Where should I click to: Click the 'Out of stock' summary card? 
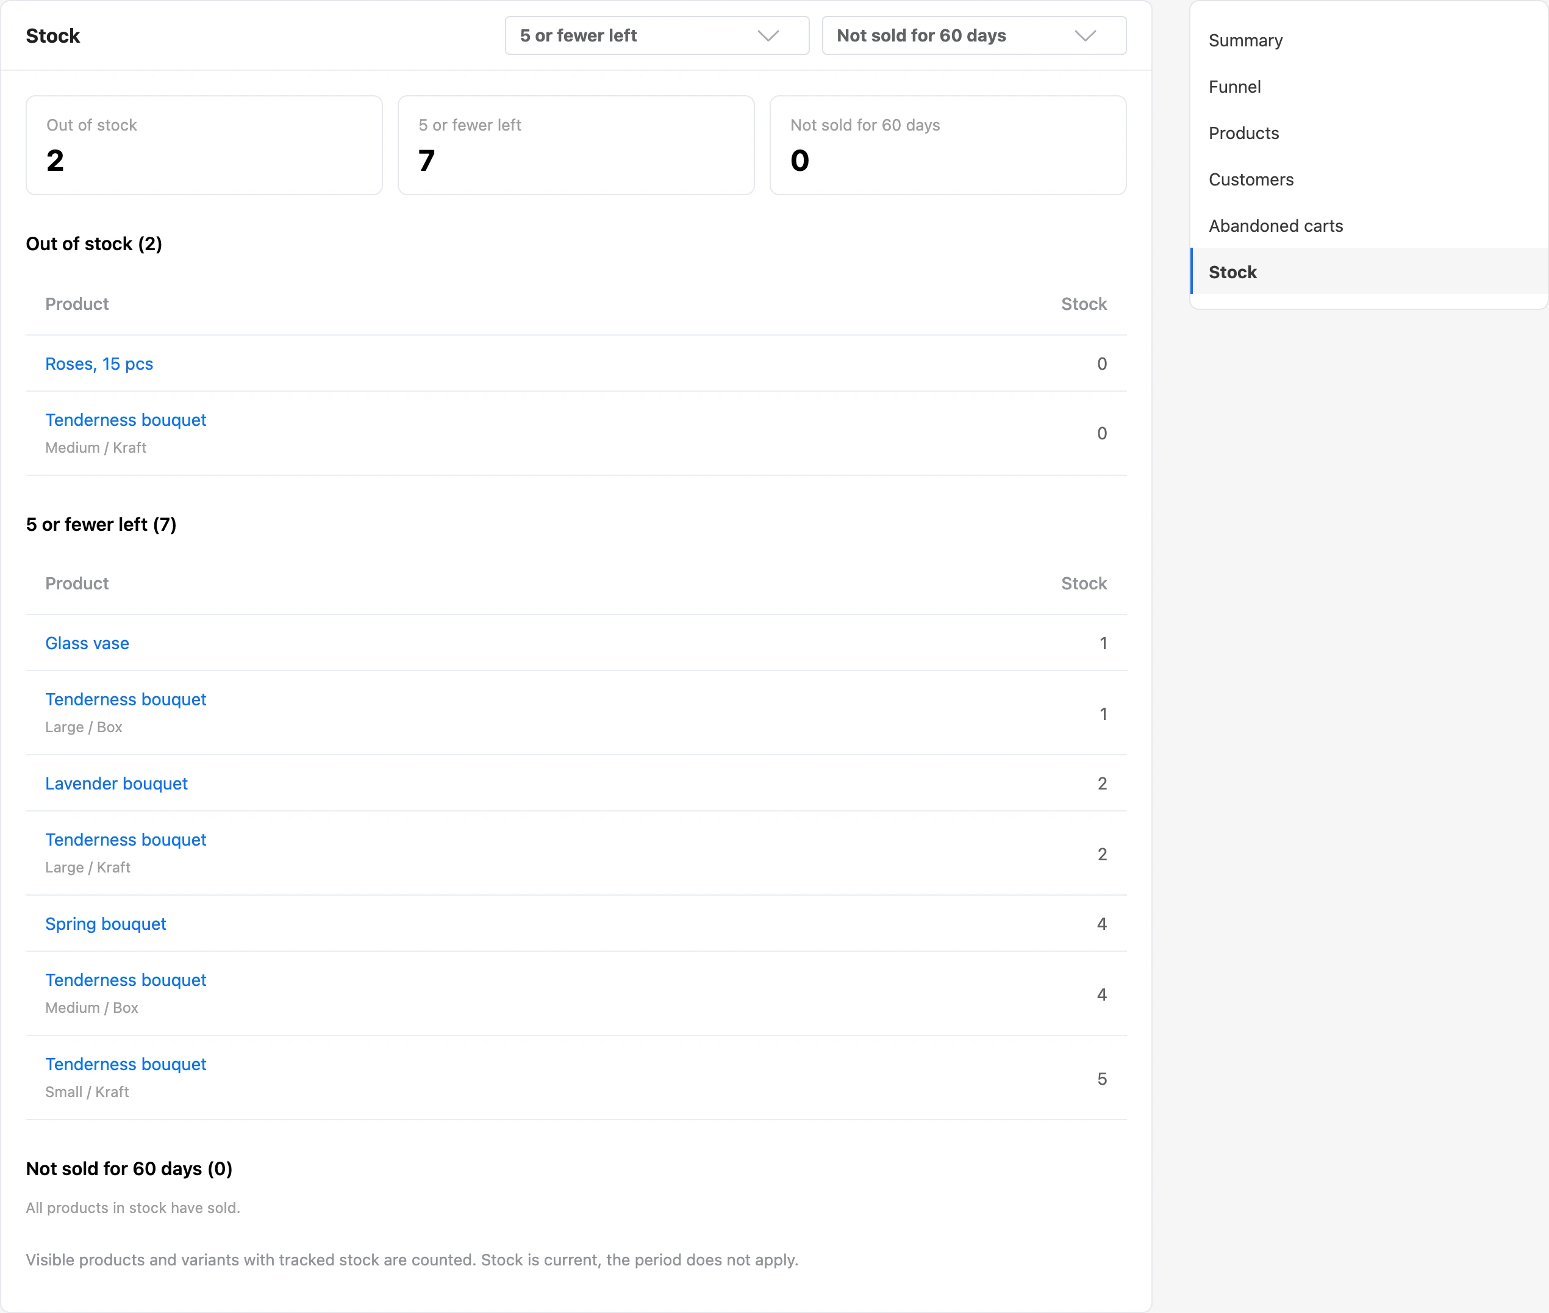click(x=204, y=145)
